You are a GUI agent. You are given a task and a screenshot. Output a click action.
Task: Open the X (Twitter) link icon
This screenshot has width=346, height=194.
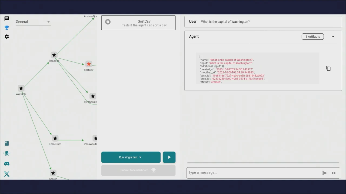click(x=7, y=174)
